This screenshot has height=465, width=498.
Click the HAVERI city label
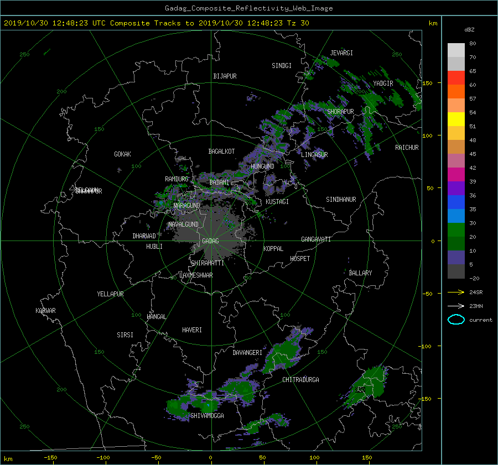click(x=192, y=330)
